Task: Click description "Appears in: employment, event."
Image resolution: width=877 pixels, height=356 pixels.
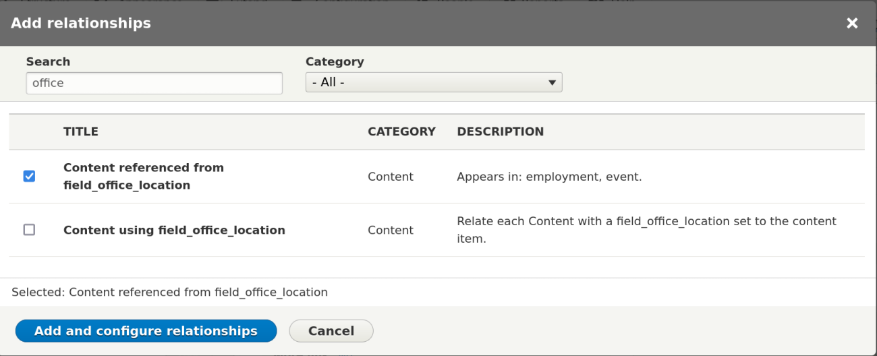Action: [549, 177]
